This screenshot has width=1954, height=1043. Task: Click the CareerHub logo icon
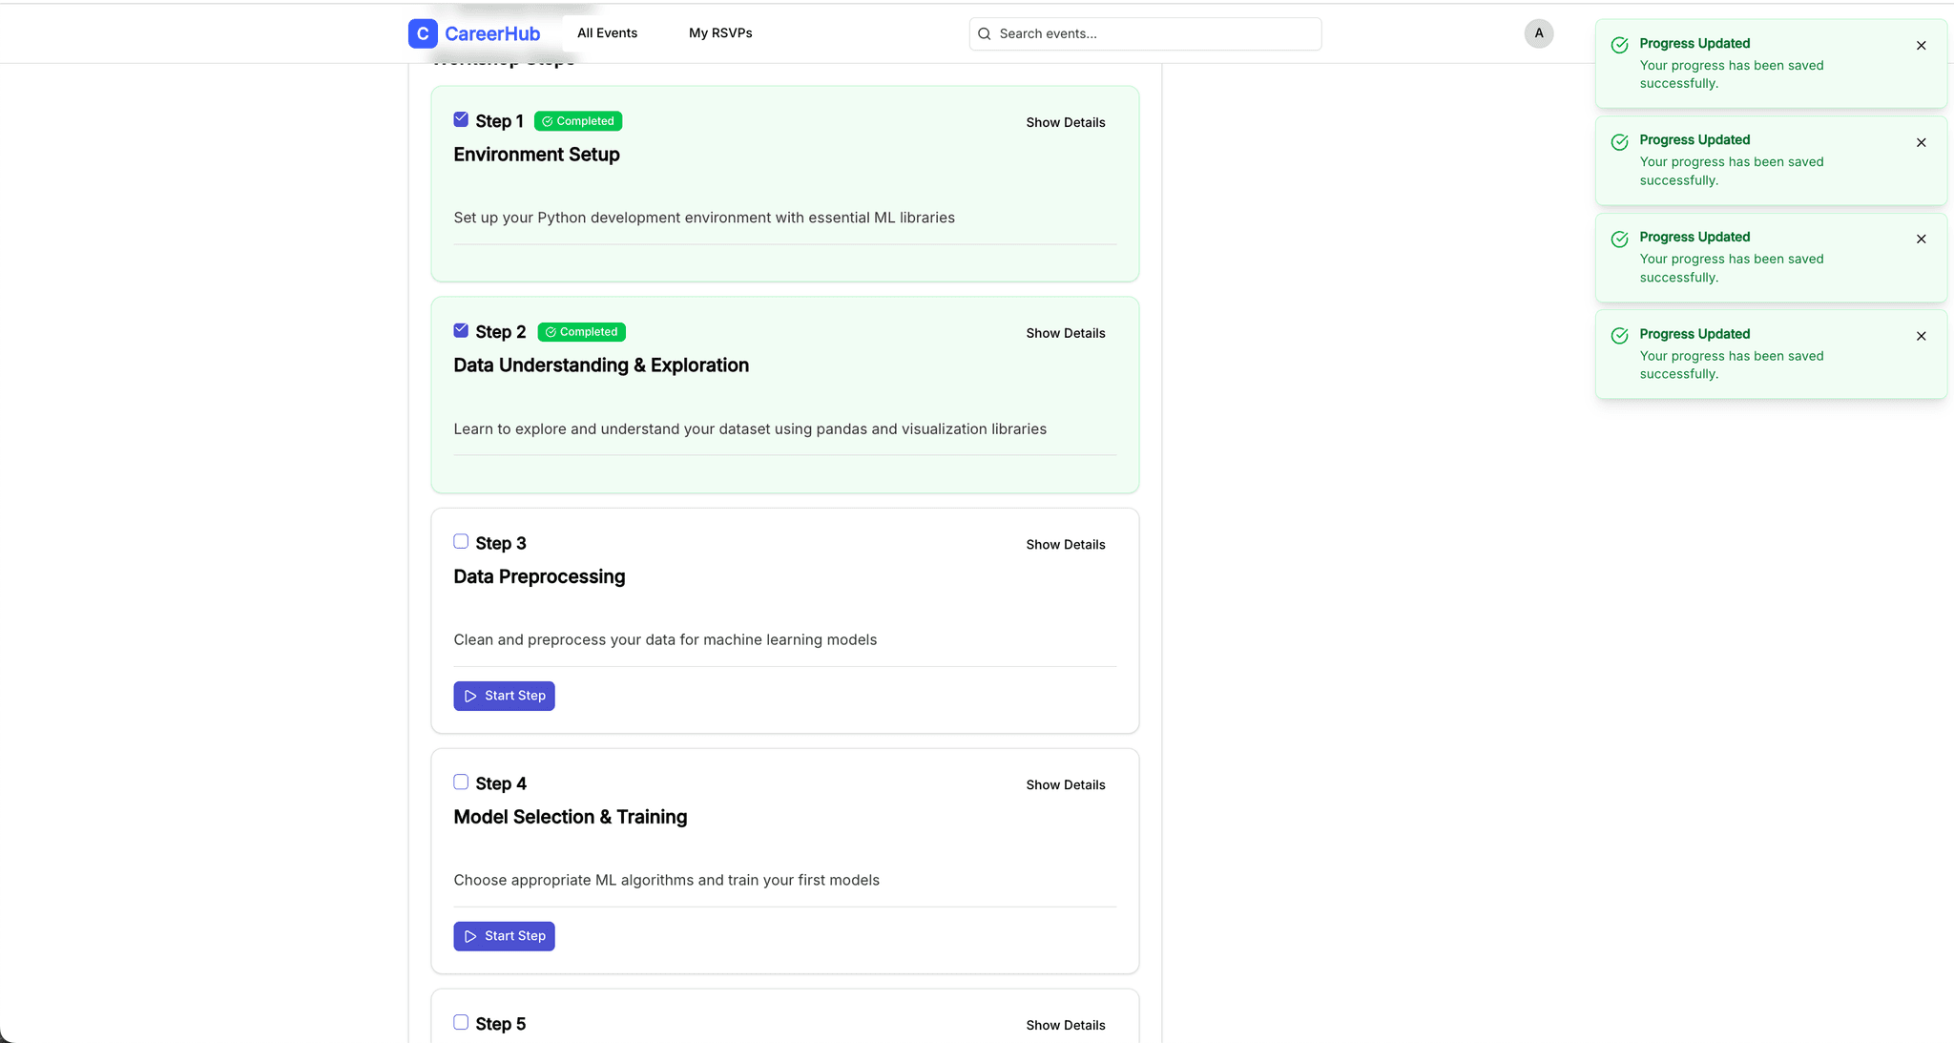423,33
